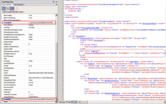This screenshot has width=166, height=104.
Task: Select the ControlMode property
Action: coord(8,25)
